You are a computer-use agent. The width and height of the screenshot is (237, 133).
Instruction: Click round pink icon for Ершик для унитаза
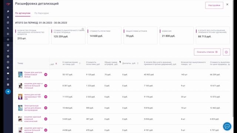pos(46,75)
